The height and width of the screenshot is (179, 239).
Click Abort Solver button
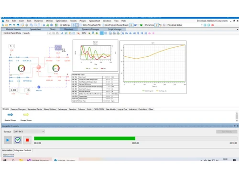(115, 25)
